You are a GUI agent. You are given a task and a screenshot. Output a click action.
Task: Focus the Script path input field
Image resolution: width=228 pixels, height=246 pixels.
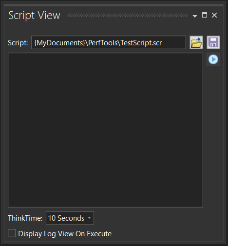point(109,42)
